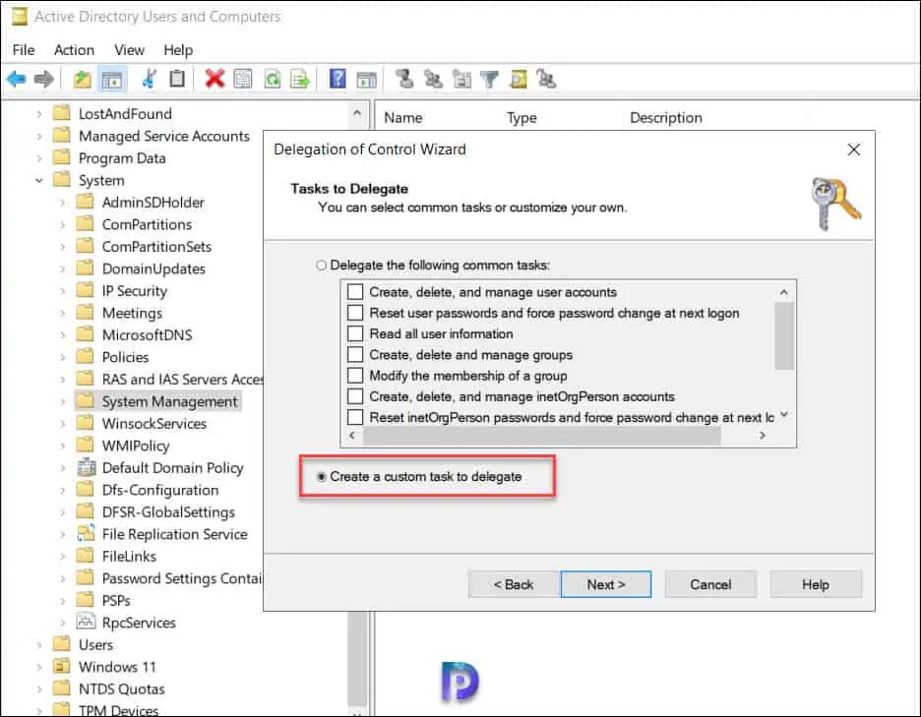Check Create, delete, manage inetOrgPerson accounts
This screenshot has width=921, height=717.
click(355, 396)
